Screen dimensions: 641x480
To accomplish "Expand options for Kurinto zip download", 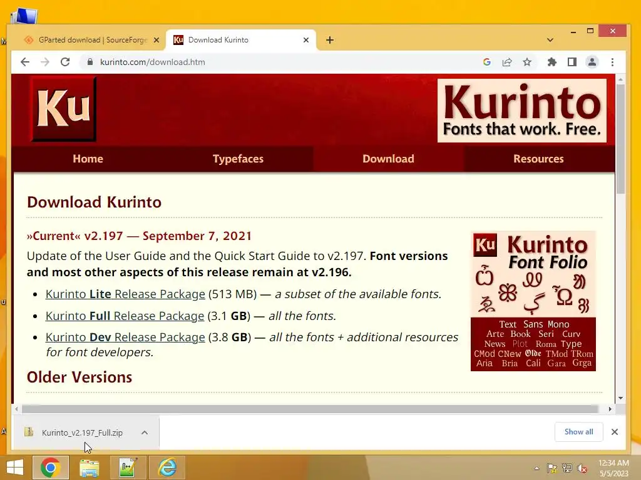I will pyautogui.click(x=145, y=432).
